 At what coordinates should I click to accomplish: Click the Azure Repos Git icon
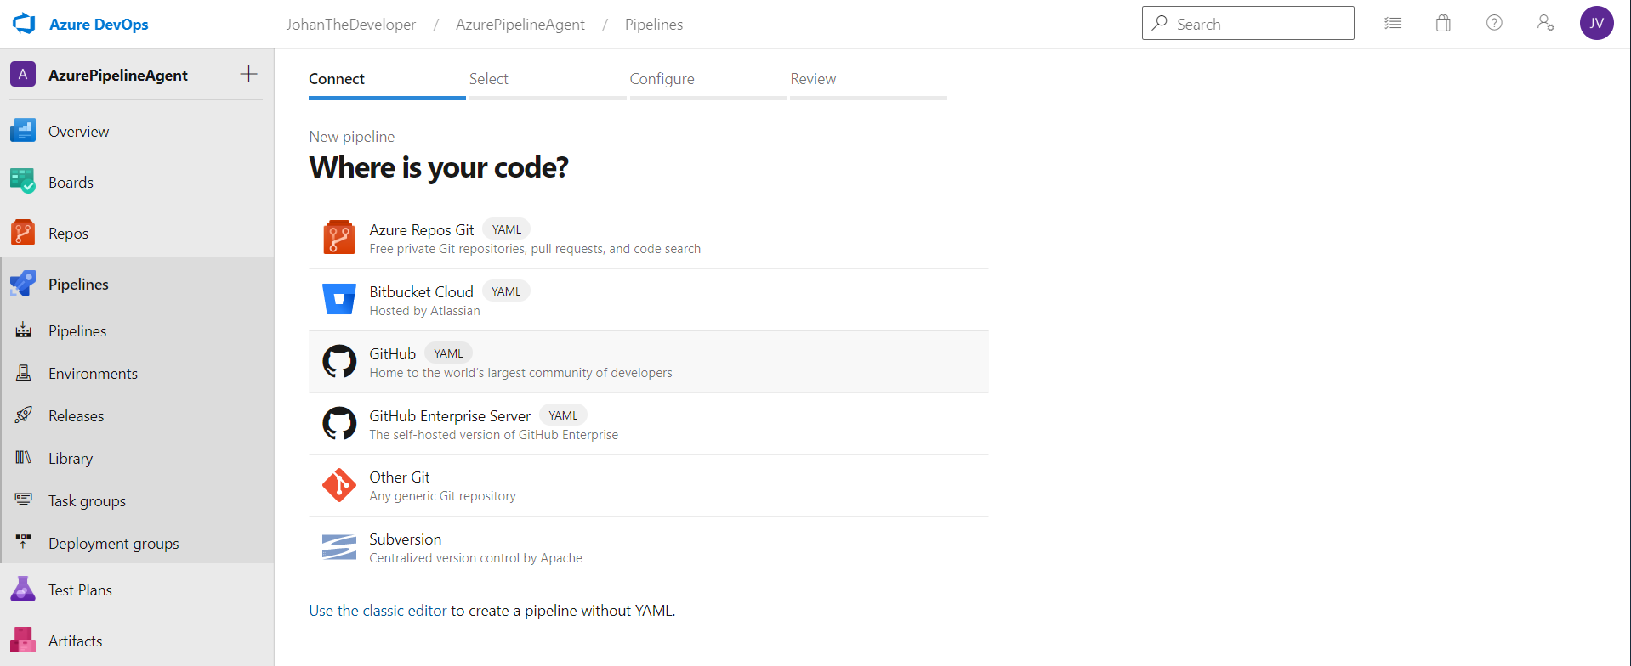[339, 237]
